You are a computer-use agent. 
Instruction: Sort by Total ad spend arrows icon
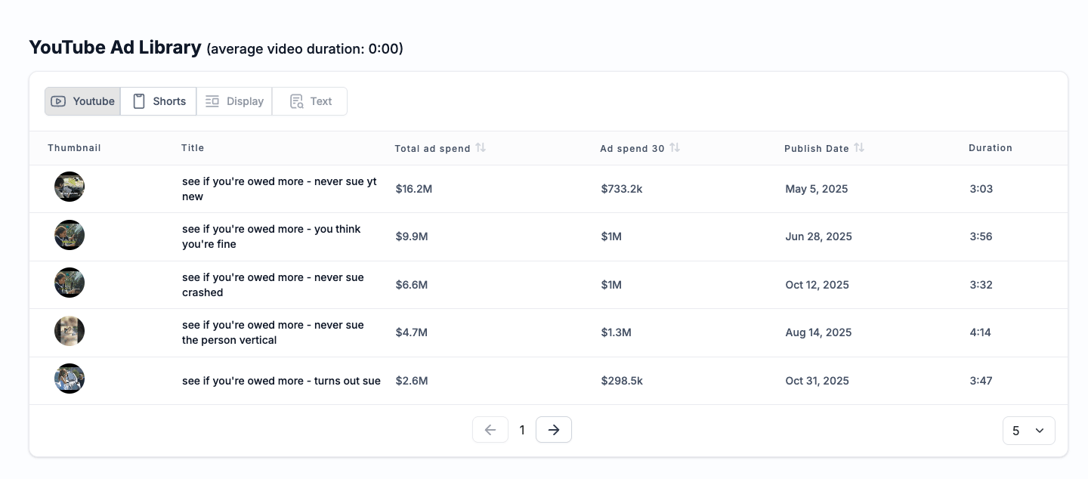(481, 148)
